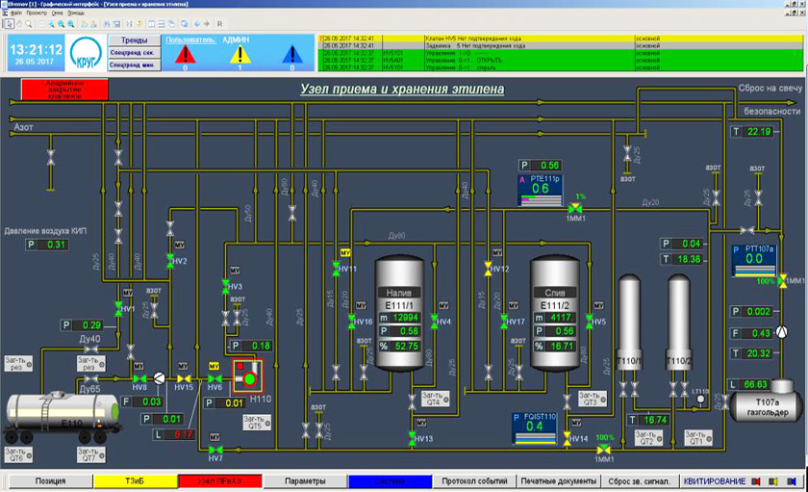Open the Окна menu
Viewport: 808px width, 492px height.
click(57, 13)
